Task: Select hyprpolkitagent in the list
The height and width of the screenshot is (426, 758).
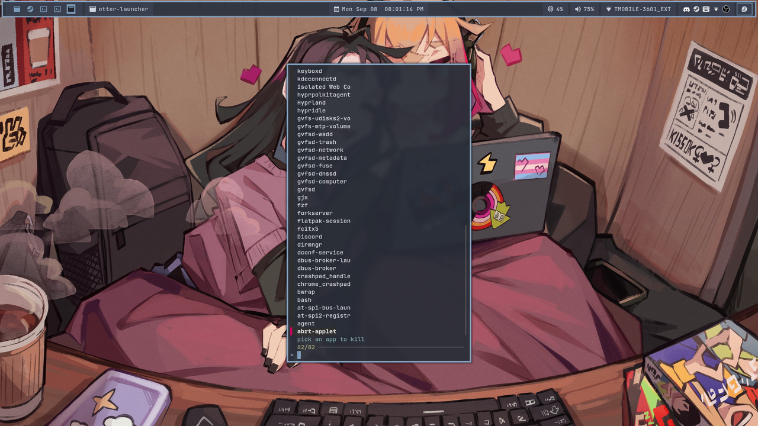Action: tap(324, 95)
